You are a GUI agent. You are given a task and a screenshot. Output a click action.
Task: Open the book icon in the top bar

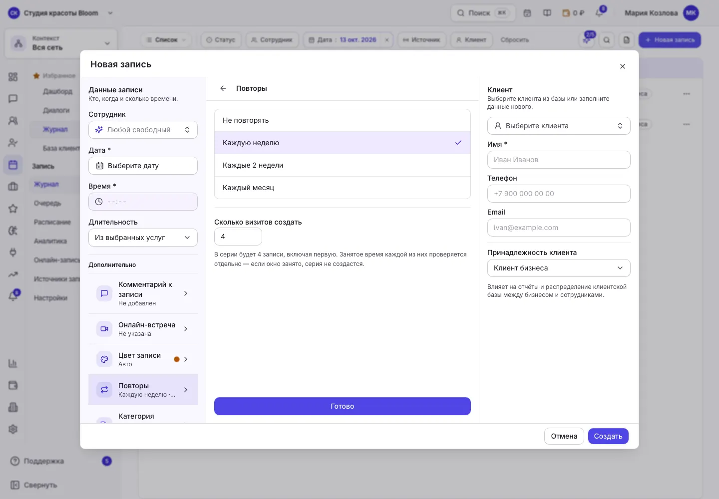[547, 13]
